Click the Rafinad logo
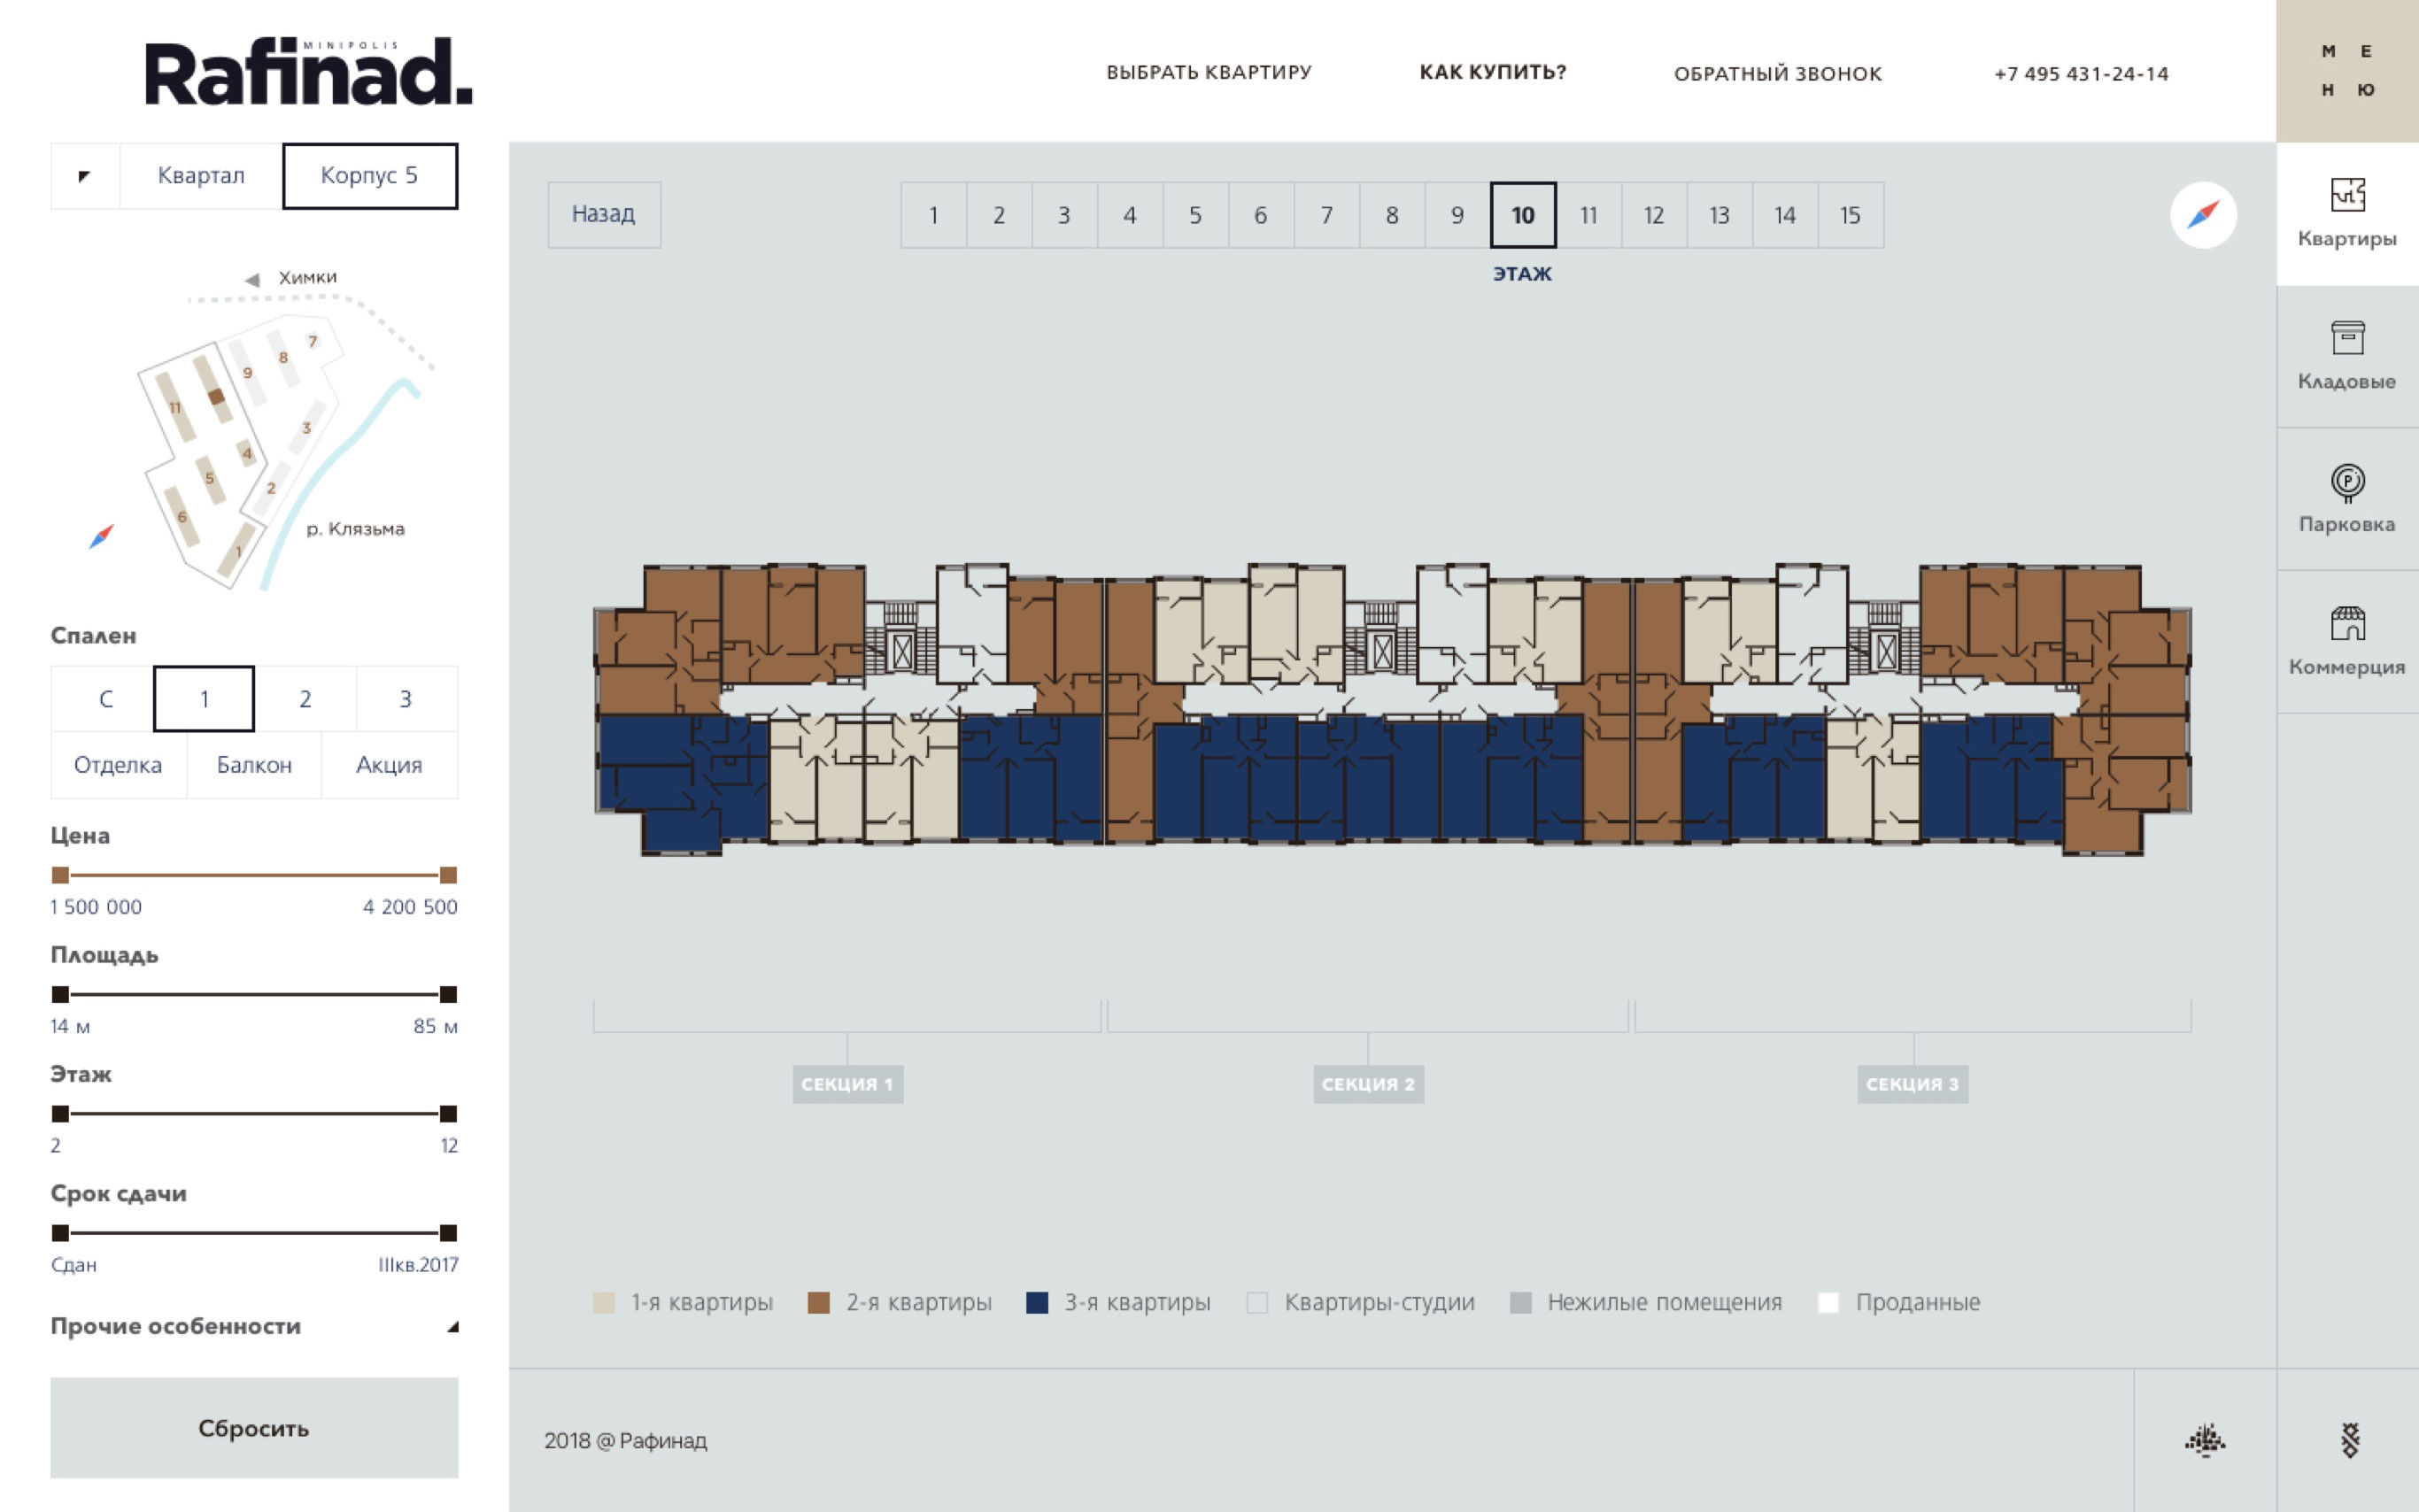 pyautogui.click(x=308, y=72)
